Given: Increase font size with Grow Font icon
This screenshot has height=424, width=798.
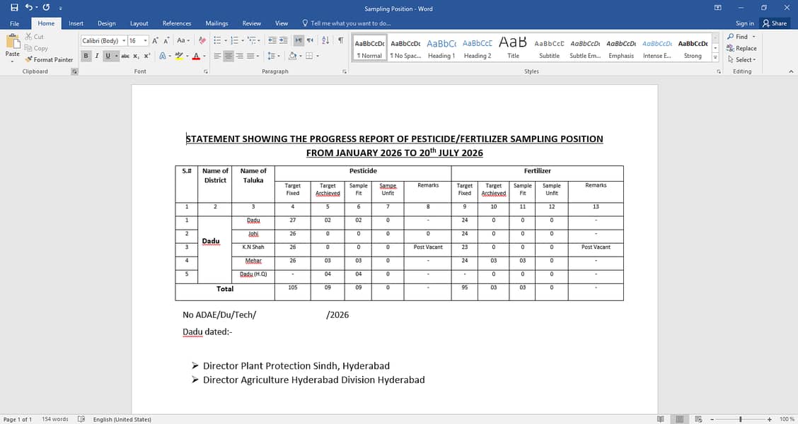Looking at the screenshot, I should point(155,41).
